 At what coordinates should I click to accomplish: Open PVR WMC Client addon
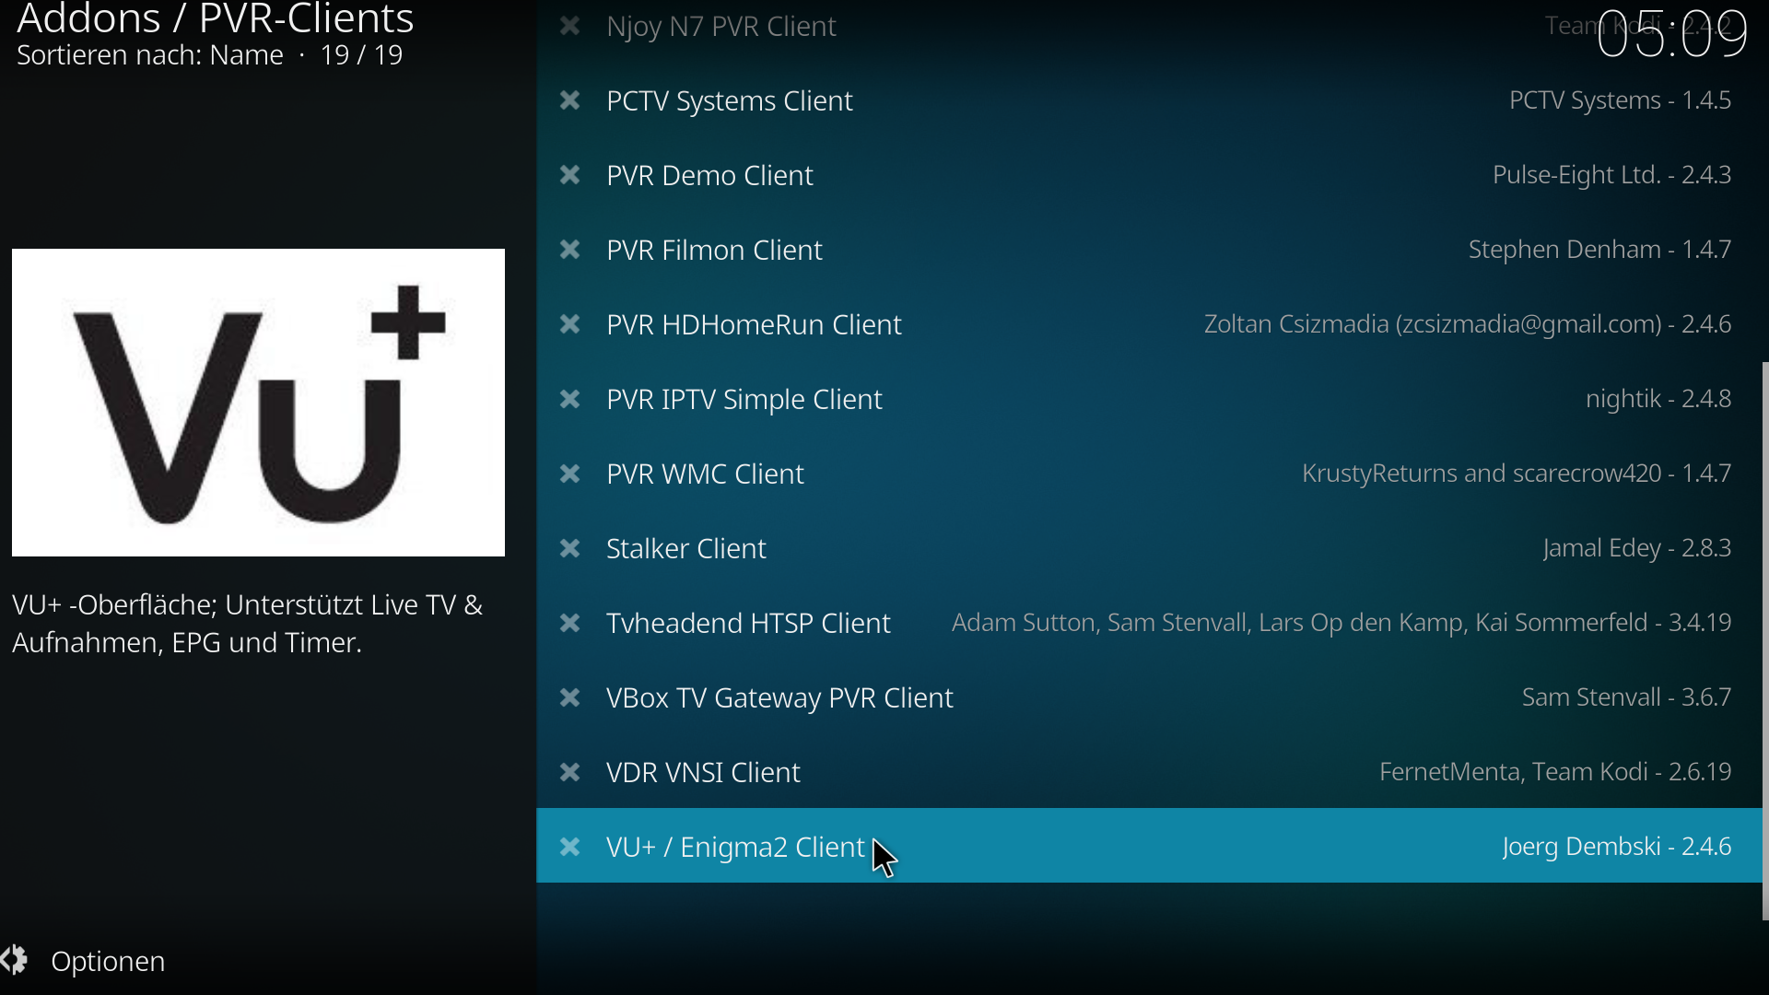[1149, 474]
